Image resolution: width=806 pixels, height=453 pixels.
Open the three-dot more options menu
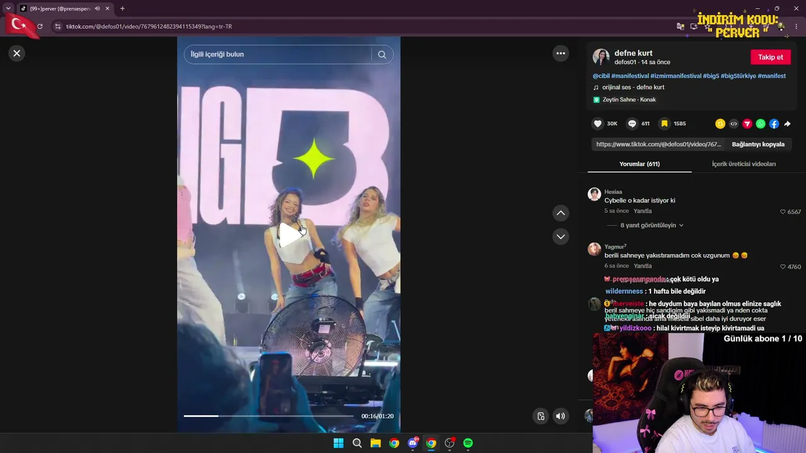[x=560, y=53]
